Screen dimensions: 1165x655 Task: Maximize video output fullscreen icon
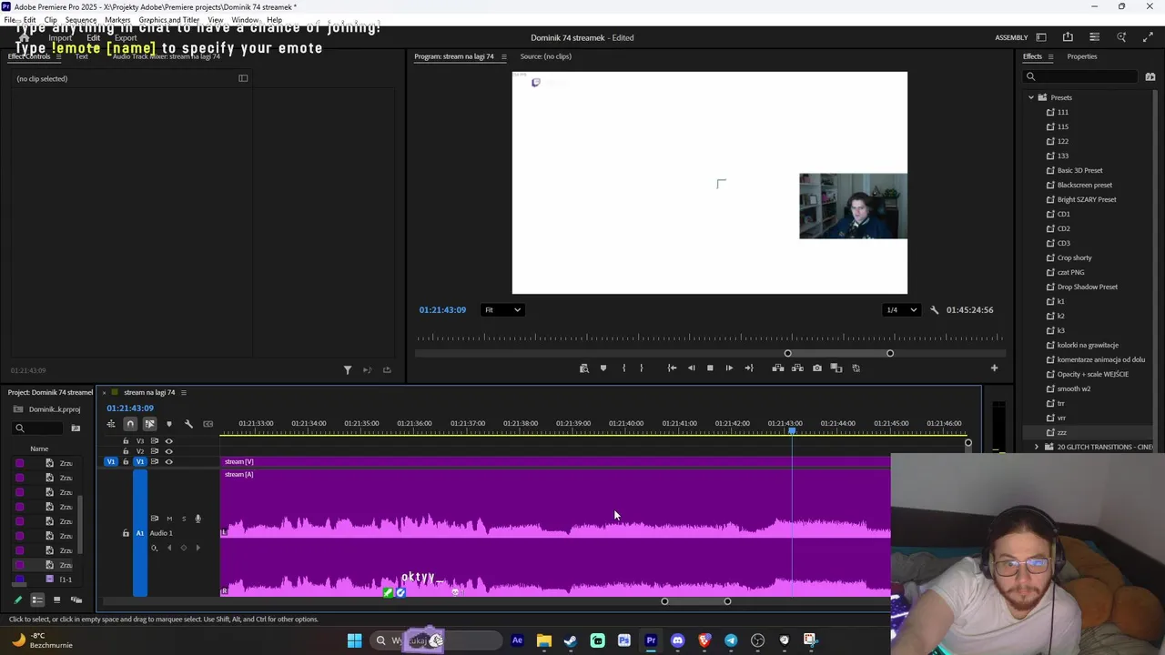[x=1148, y=37]
